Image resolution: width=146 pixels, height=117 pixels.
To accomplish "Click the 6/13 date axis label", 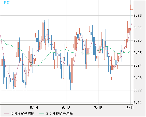I will point(66,108).
